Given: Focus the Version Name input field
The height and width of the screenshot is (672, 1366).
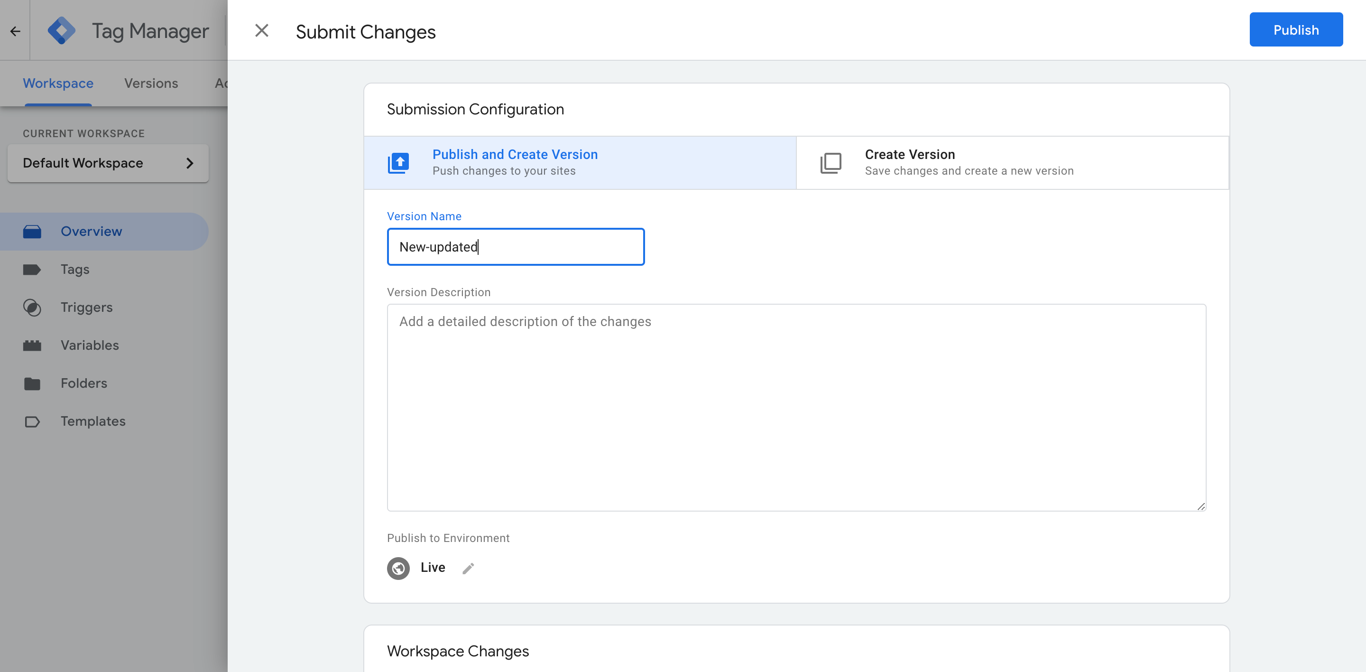Looking at the screenshot, I should coord(516,247).
